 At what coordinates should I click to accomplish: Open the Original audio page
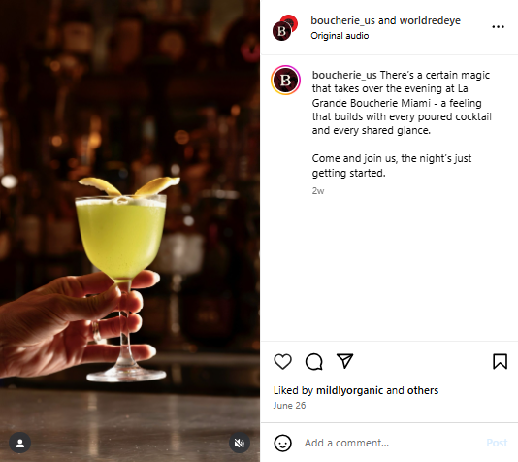(340, 36)
